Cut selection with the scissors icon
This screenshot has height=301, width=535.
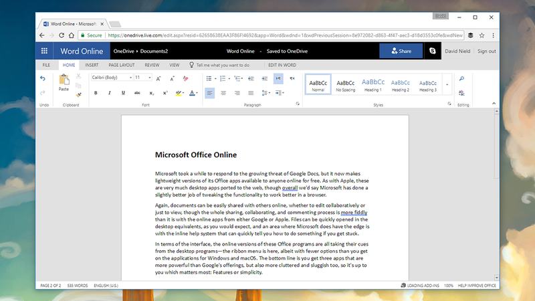tap(78, 76)
